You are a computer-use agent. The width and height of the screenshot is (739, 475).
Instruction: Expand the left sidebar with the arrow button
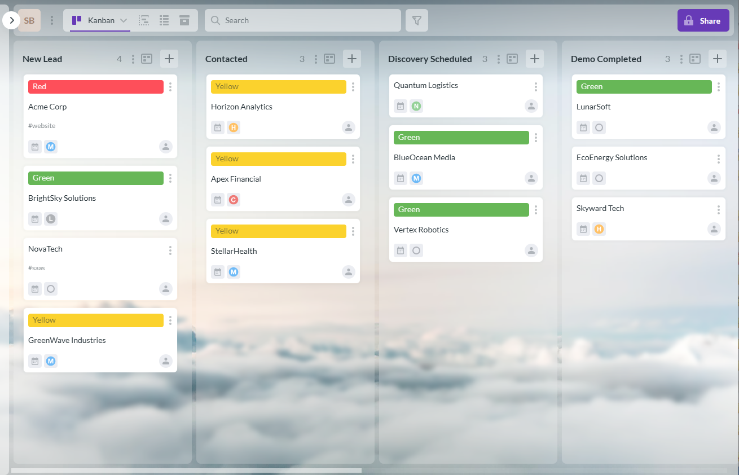pos(11,20)
